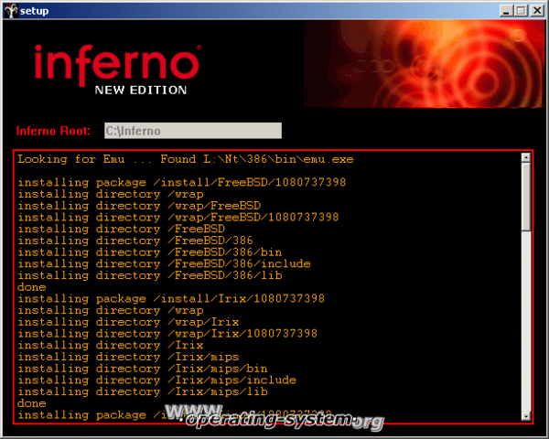Click 'installing directory /Irix/mips' line

(128, 357)
